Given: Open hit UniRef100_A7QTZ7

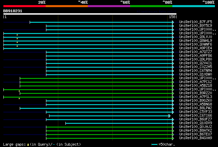Looking at the screenshot, I should pos(196,52).
